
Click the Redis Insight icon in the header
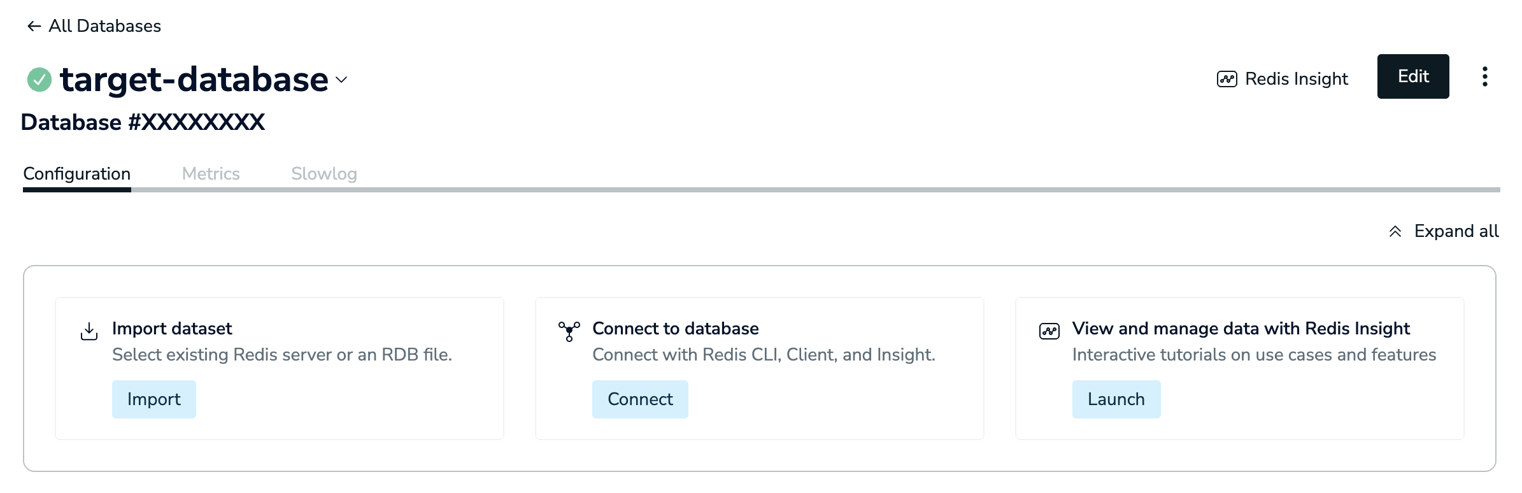[x=1227, y=79]
